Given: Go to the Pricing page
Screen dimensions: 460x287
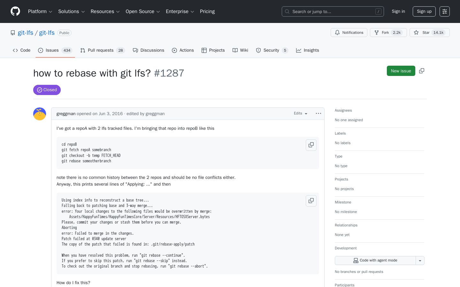Looking at the screenshot, I should click(x=207, y=11).
